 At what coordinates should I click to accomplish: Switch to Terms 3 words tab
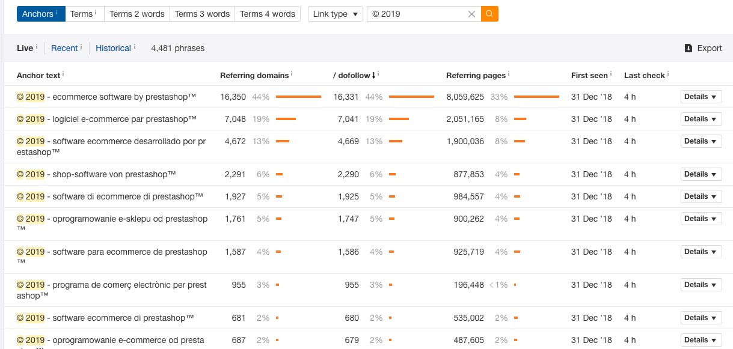[202, 14]
